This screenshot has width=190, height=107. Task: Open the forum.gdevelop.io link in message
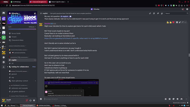(x=76, y=38)
